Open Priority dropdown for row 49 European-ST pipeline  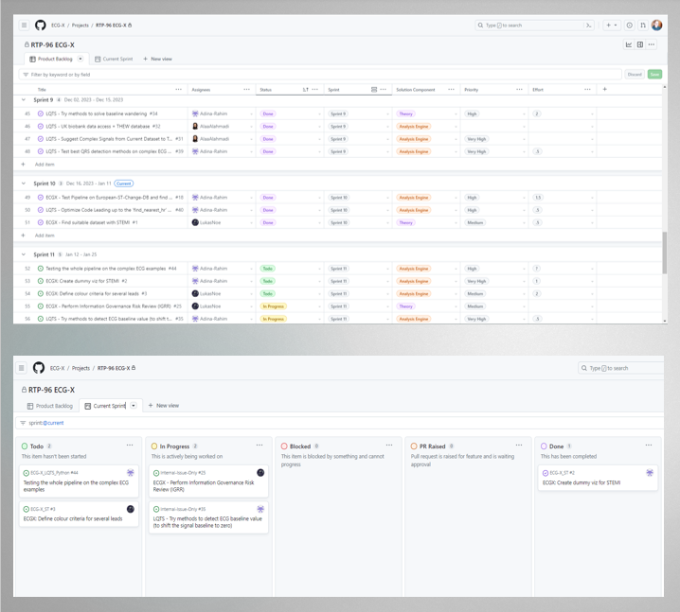click(524, 198)
